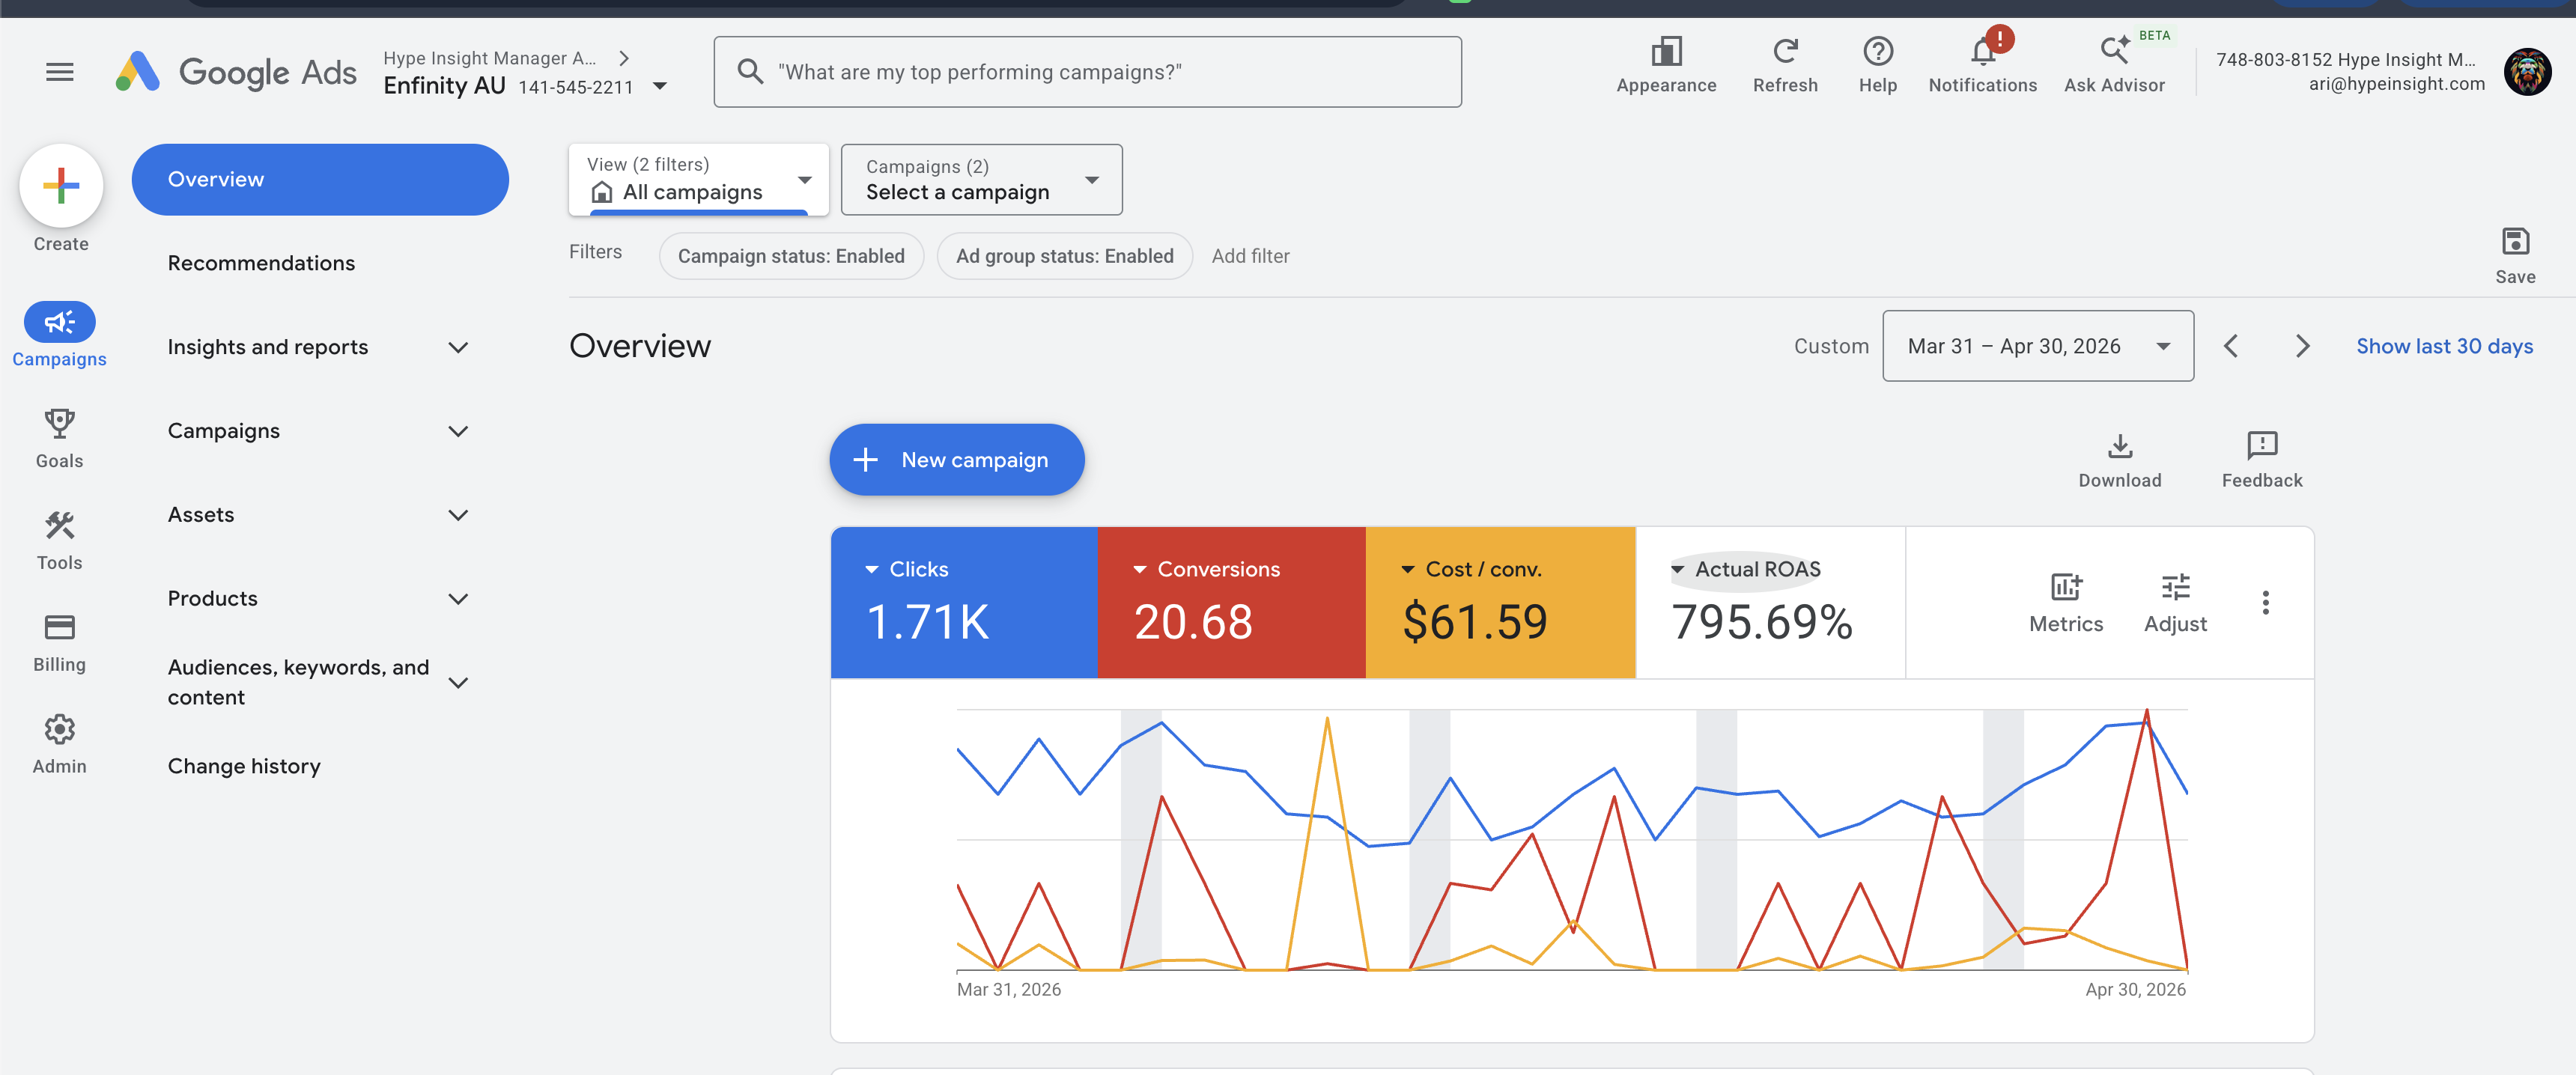Image resolution: width=2576 pixels, height=1075 pixels.
Task: Change the Cost / conv. metric
Action: (x=1471, y=570)
